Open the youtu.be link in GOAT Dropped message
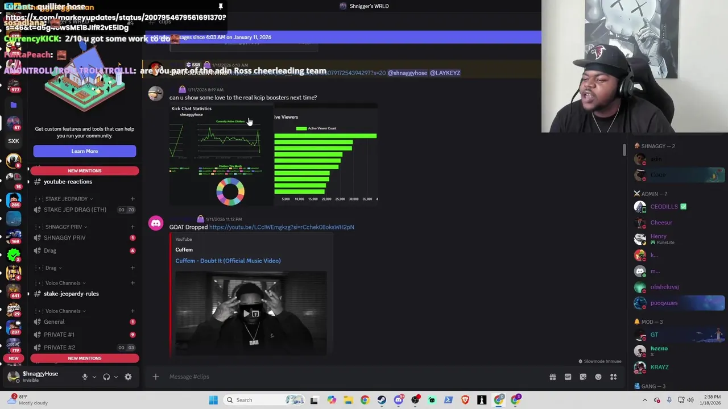 pyautogui.click(x=282, y=227)
